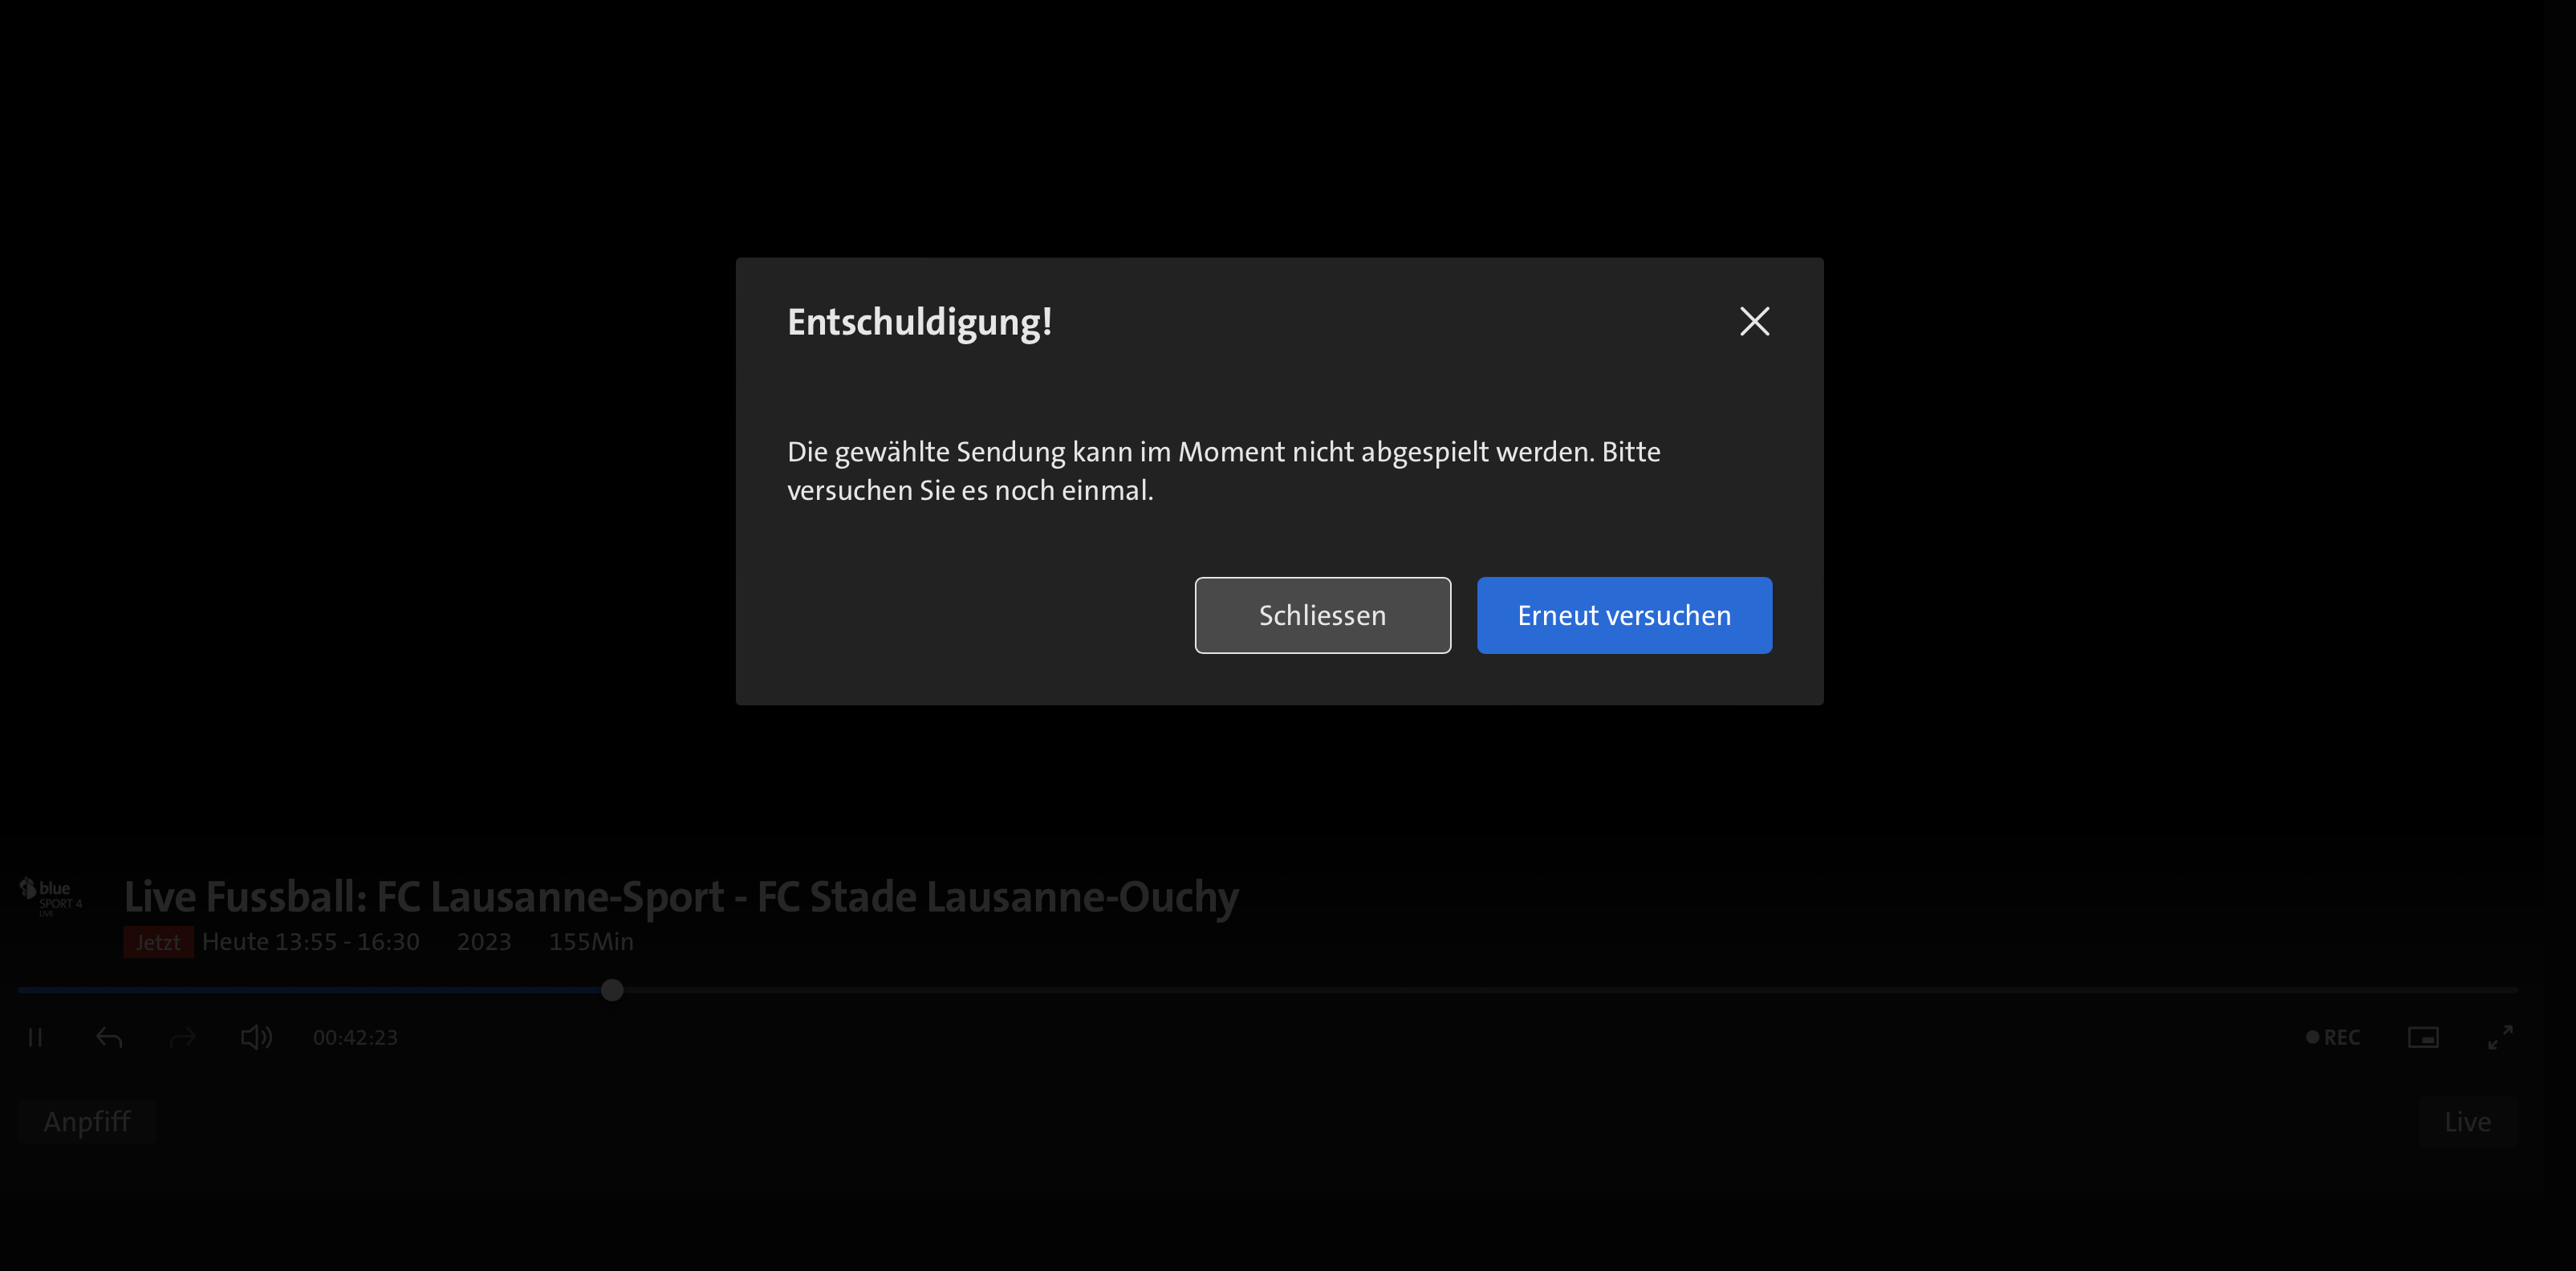This screenshot has height=1271, width=2576.
Task: Enable picture-in-picture mode icon
Action: (x=2423, y=1037)
